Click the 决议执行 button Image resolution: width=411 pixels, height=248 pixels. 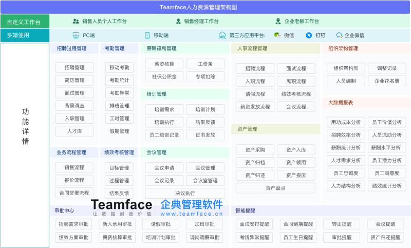coord(185,193)
